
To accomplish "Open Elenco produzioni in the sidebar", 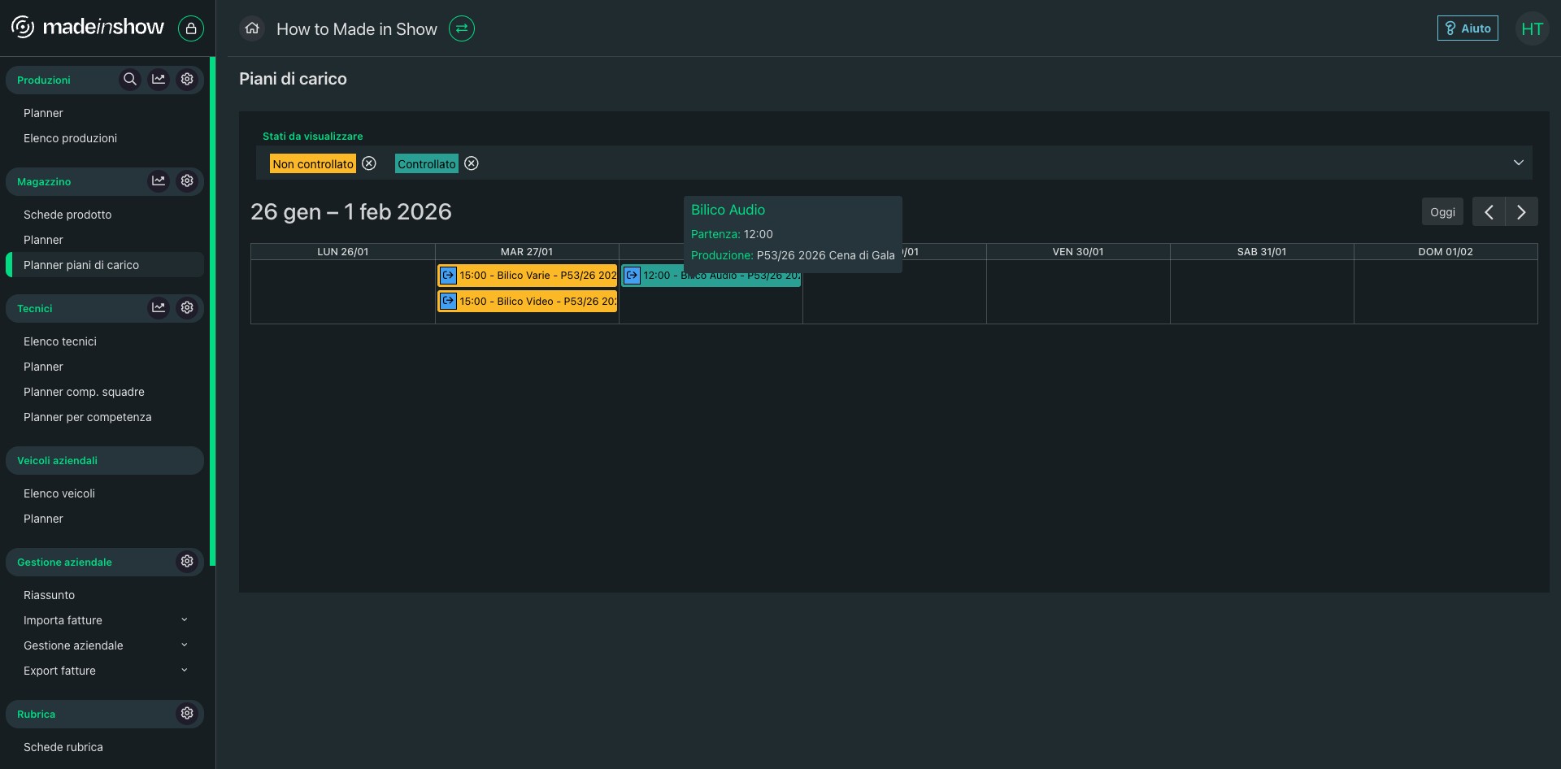I will click(70, 138).
